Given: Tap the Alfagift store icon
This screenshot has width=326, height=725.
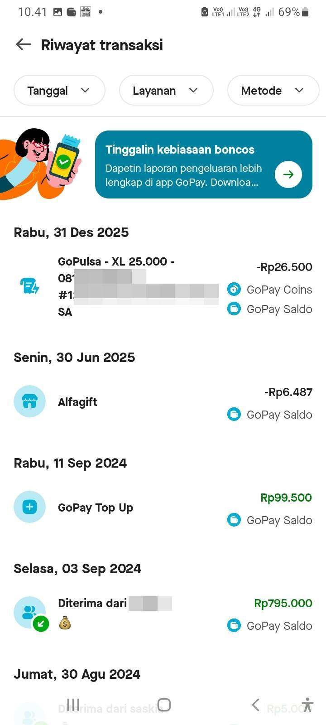Looking at the screenshot, I should click(30, 401).
